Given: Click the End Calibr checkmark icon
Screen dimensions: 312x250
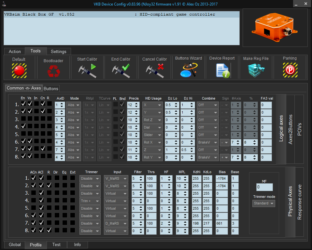Looking at the screenshot, I should 121,70.
